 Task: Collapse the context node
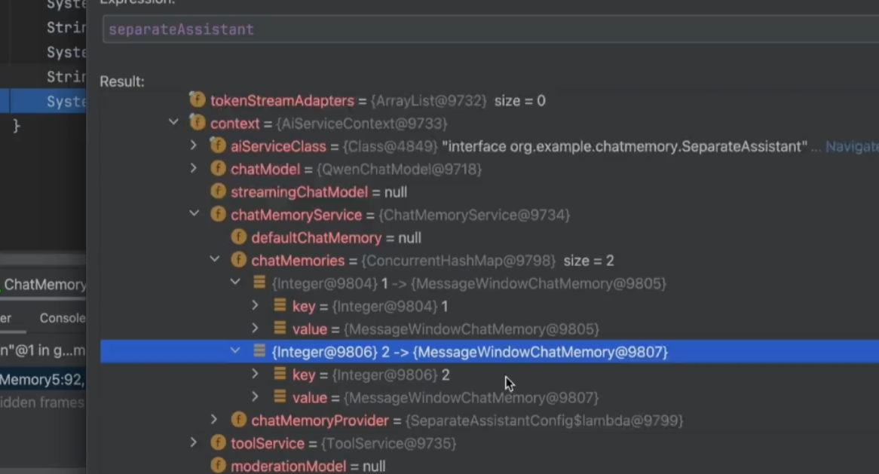click(174, 121)
